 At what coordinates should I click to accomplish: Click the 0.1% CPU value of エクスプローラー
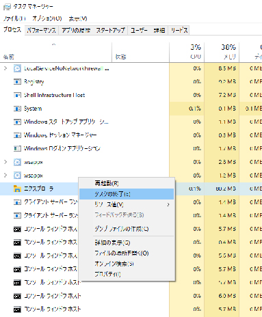click(x=195, y=189)
